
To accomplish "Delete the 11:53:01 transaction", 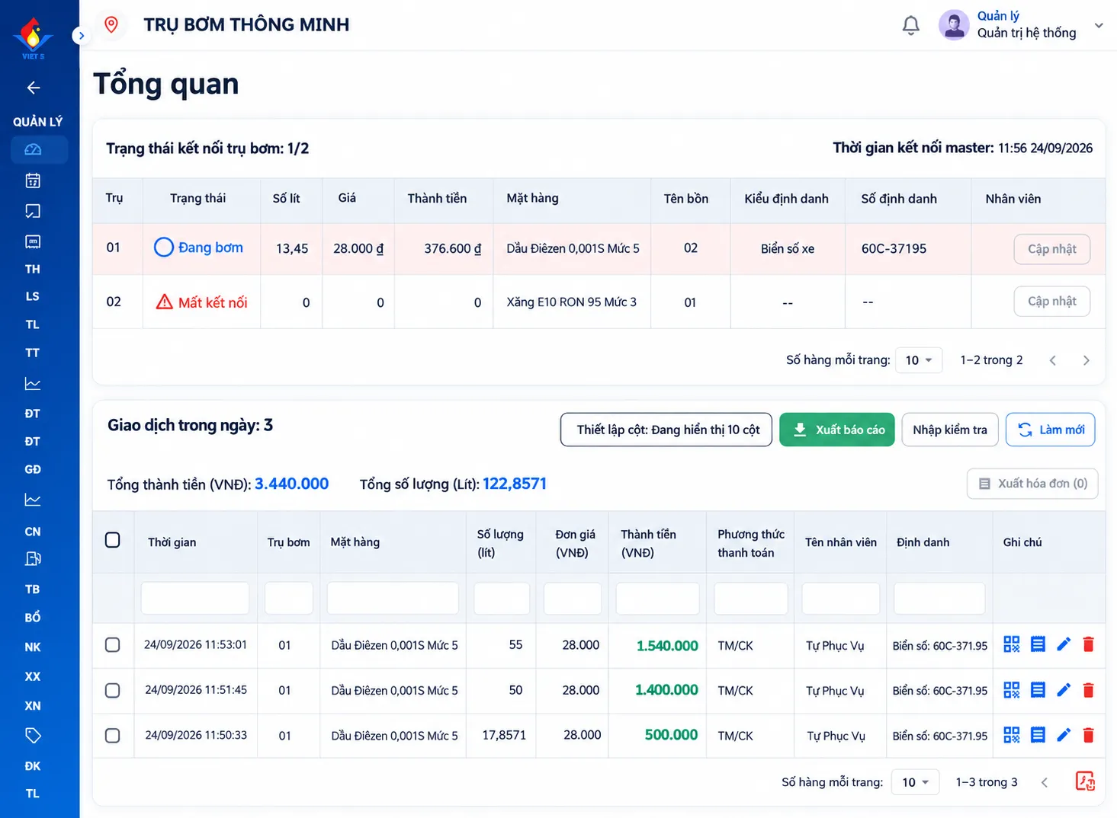I will pyautogui.click(x=1088, y=644).
